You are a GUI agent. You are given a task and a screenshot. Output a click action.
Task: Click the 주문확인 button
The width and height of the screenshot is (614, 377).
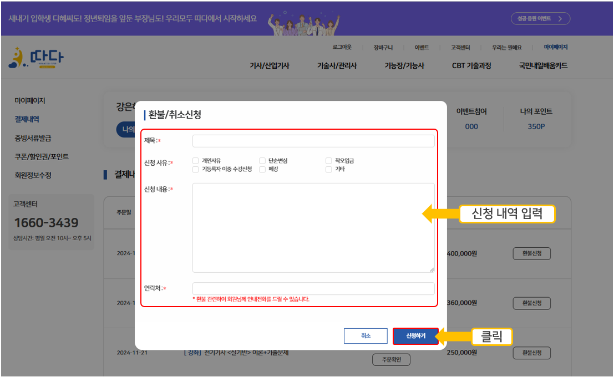391,359
